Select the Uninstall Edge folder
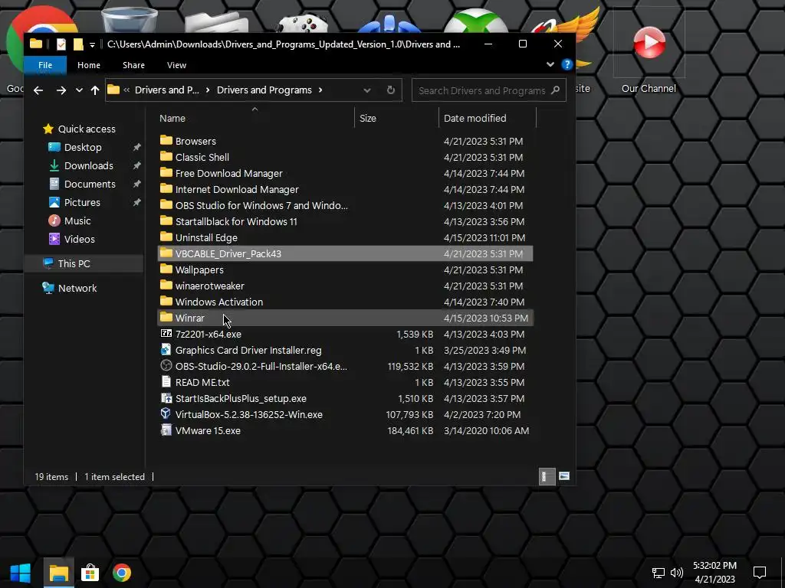The height and width of the screenshot is (588, 785). [x=346, y=237]
